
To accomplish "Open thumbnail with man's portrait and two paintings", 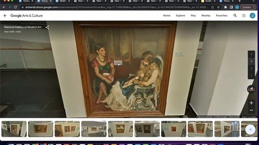I will coord(67,129).
